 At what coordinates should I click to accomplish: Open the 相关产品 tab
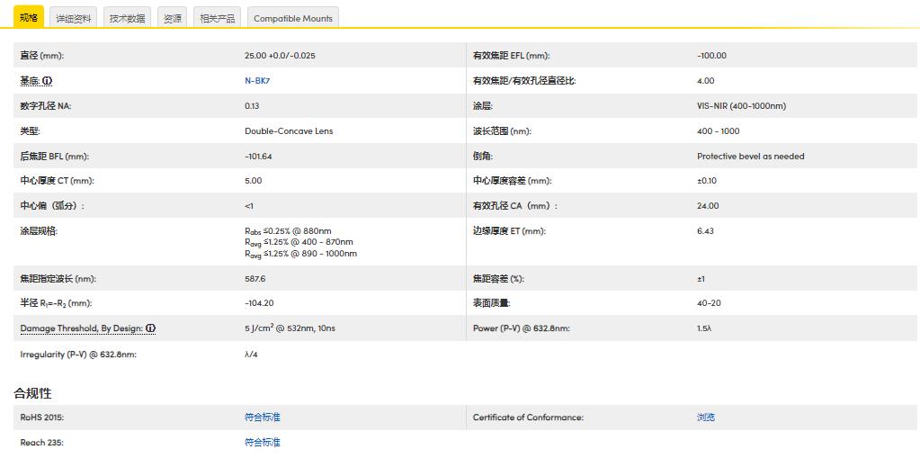217,18
